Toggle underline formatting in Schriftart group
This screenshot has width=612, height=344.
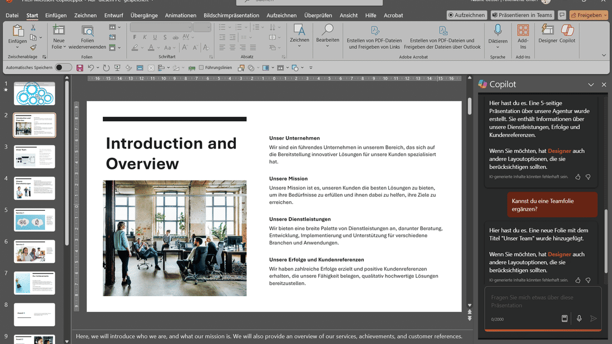[x=155, y=37]
